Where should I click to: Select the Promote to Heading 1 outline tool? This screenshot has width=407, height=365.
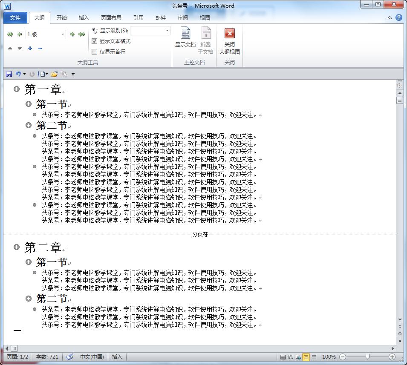click(10, 34)
